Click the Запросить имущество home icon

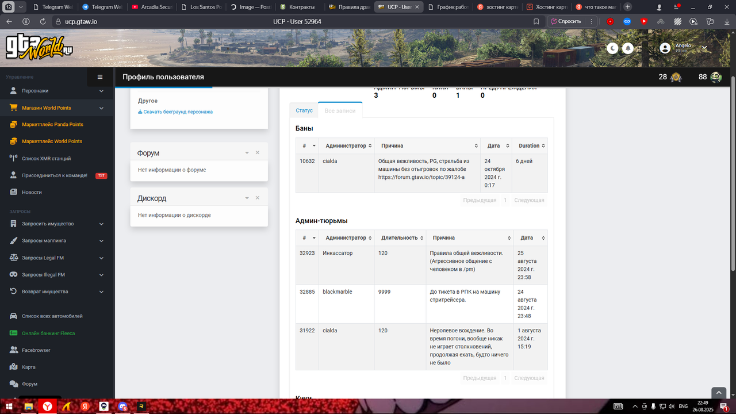[13, 224]
